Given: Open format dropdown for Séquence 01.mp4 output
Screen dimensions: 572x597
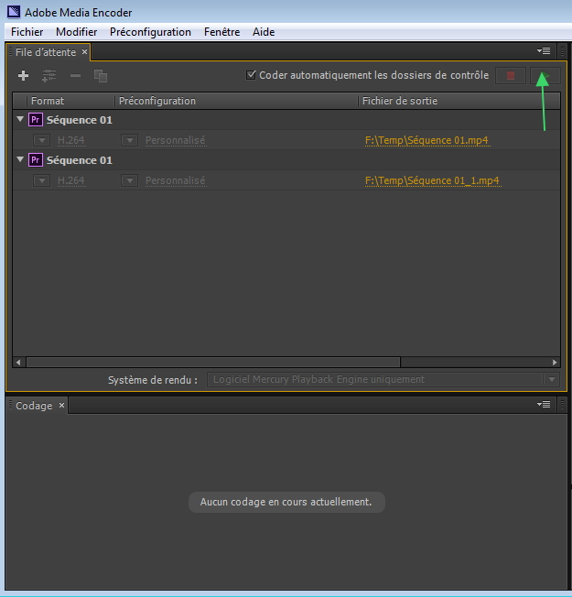Looking at the screenshot, I should 41,140.
